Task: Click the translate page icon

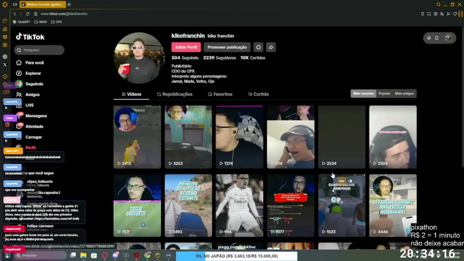Action: tap(442, 14)
